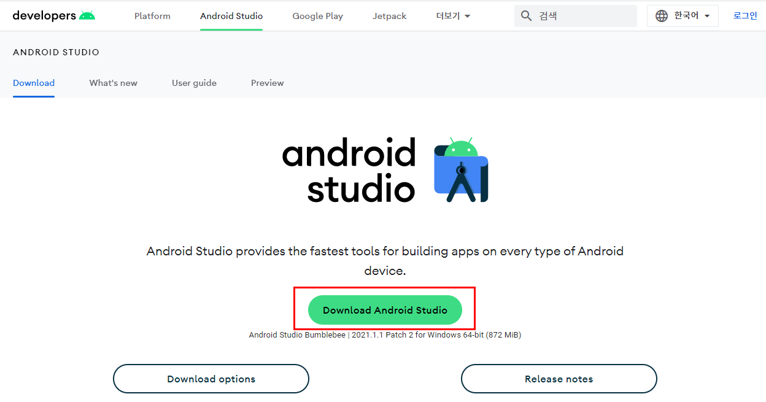Open the Google Play nav item
The image size is (766, 402).
point(317,16)
